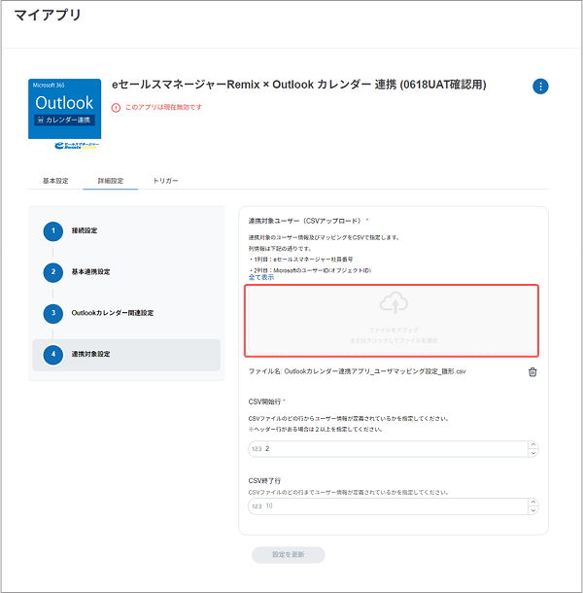Select step 1 circle for 接続設定
The image size is (583, 593).
[x=52, y=230]
